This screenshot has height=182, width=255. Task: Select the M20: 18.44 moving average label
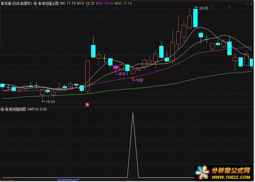(x=104, y=3)
